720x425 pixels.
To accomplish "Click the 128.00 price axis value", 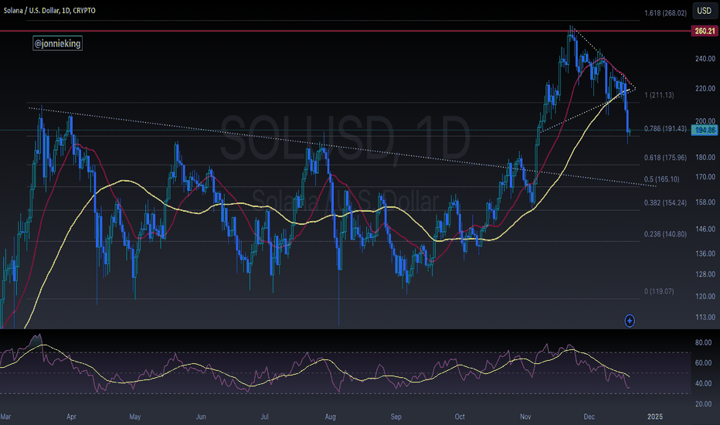I will point(705,274).
